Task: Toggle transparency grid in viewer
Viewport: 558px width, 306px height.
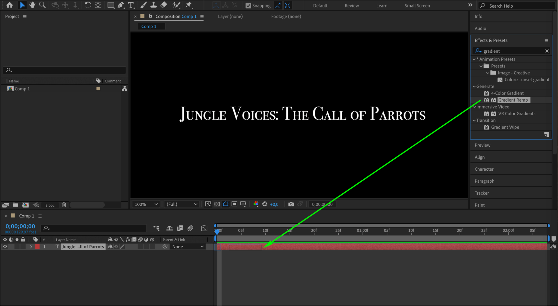Action: [x=217, y=204]
